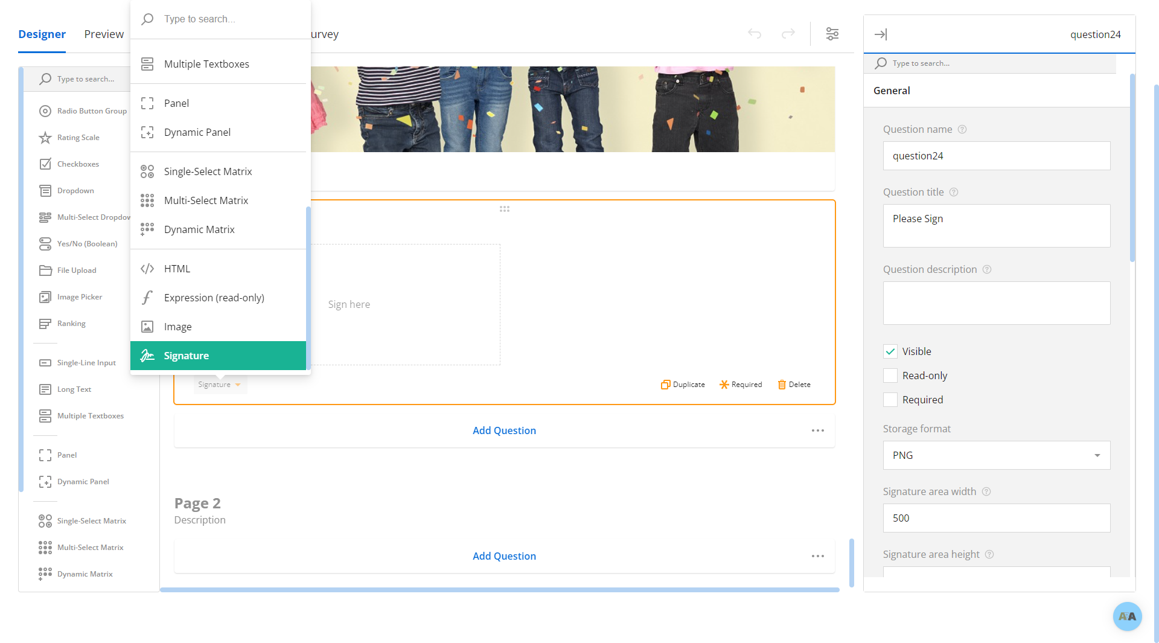Open survey settings sliders icon
Screen dimensions: 1159x643
pyautogui.click(x=832, y=34)
